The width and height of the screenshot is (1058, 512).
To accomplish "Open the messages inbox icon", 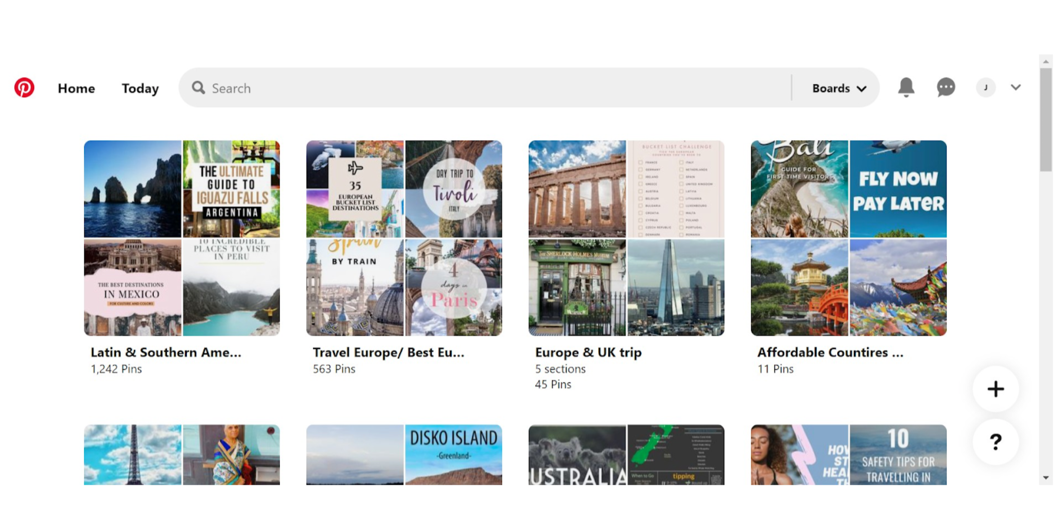I will click(x=946, y=88).
